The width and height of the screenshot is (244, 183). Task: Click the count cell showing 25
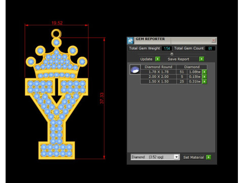tap(182, 82)
